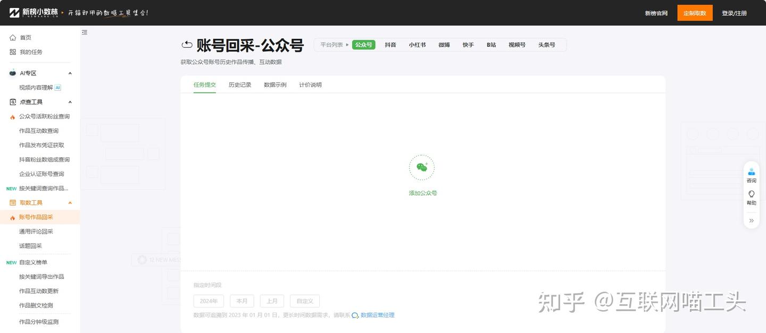Click the 新榜小数林 logo
This screenshot has width=766, height=333.
[x=34, y=13]
